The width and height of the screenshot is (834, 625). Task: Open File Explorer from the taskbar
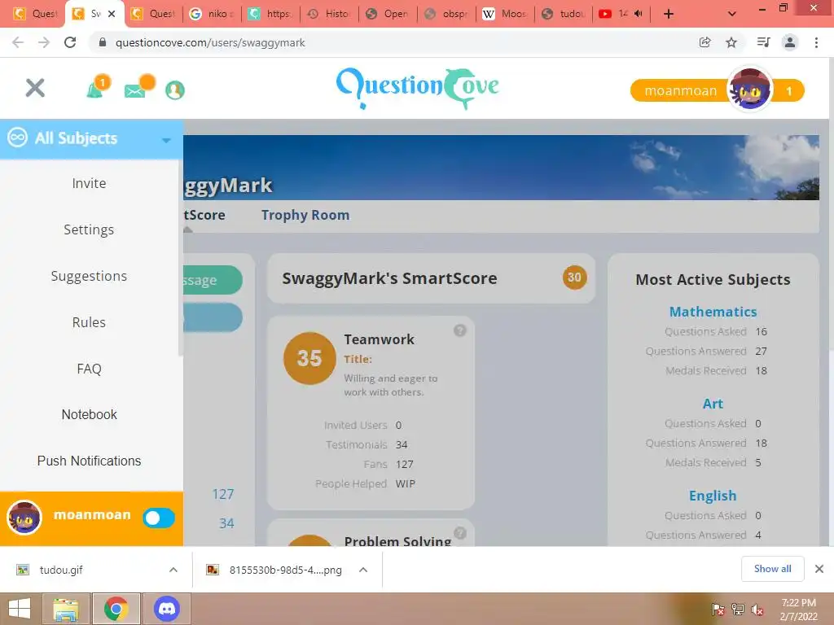(66, 609)
